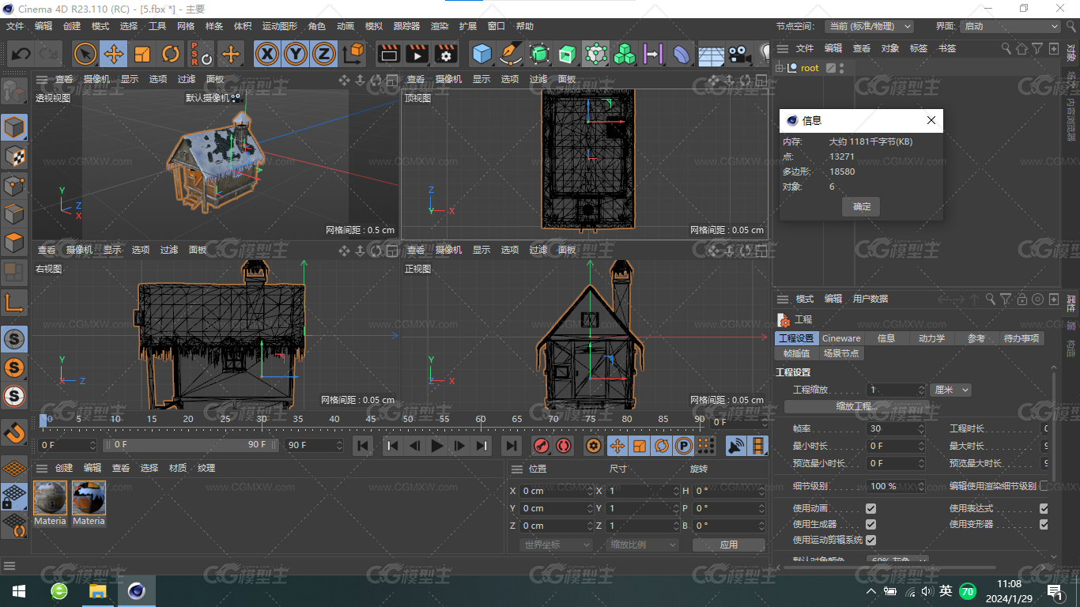
Task: Open the Layout Startup dropdown
Action: click(1010, 26)
